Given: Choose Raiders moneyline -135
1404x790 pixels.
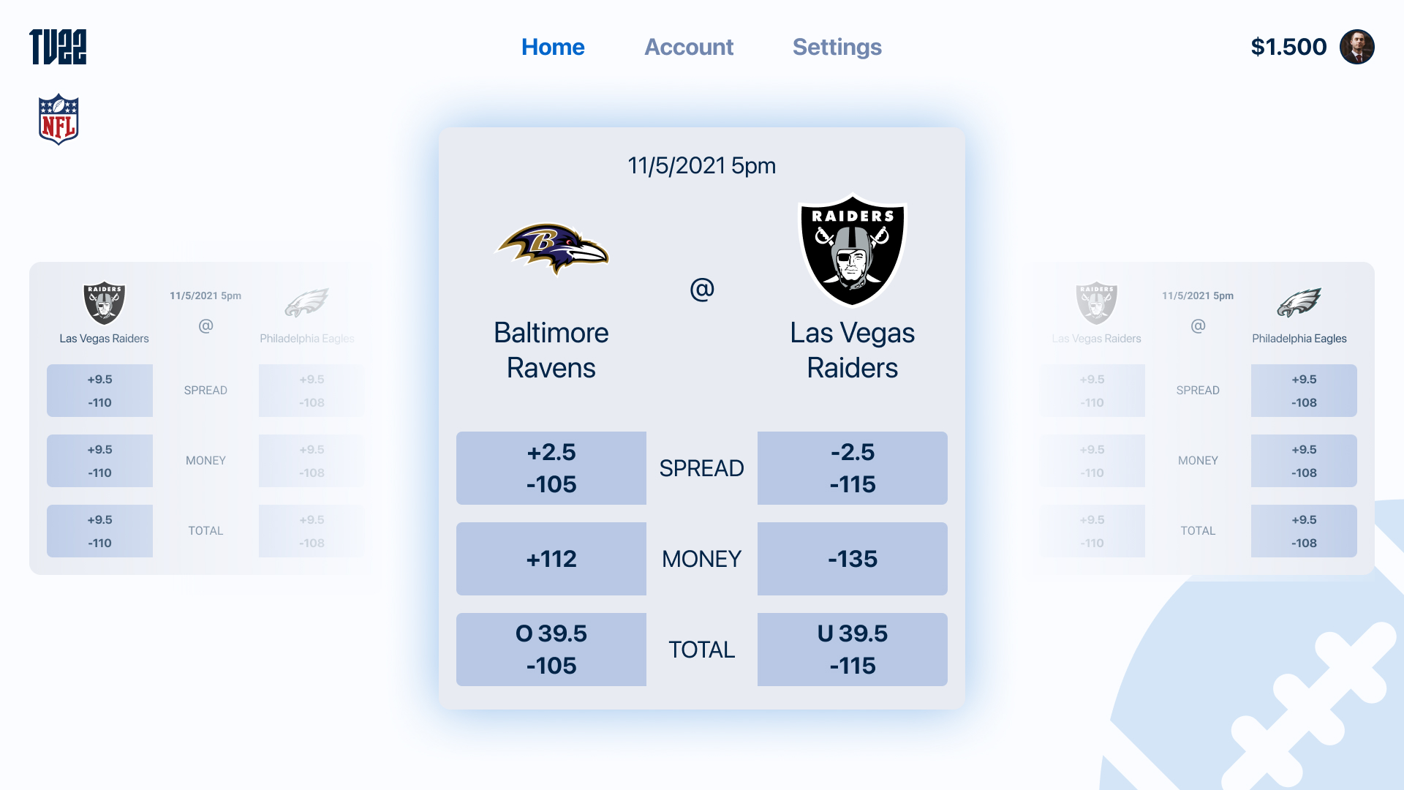Looking at the screenshot, I should pyautogui.click(x=852, y=559).
